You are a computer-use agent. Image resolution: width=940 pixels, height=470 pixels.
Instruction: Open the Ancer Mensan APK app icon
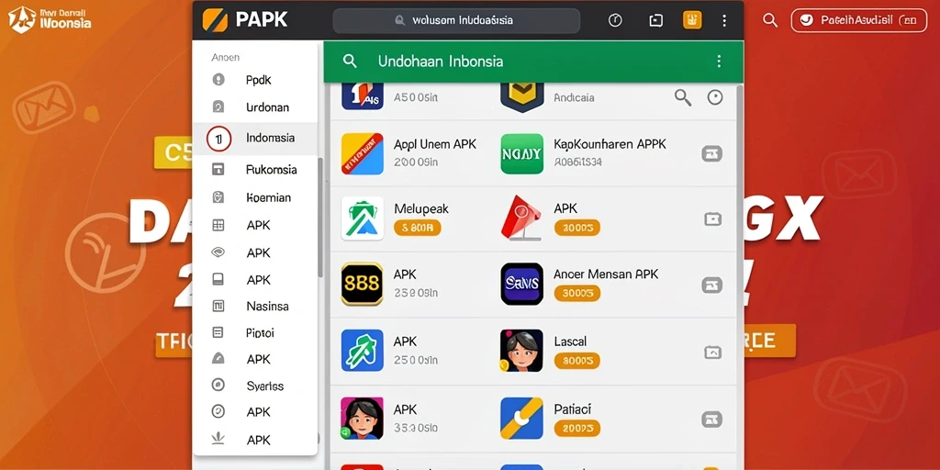click(521, 284)
